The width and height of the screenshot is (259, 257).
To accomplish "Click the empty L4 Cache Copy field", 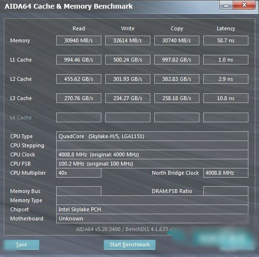I will click(x=177, y=117).
